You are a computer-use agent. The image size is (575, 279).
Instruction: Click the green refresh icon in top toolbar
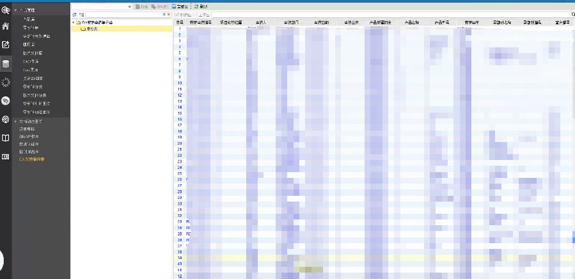196,6
